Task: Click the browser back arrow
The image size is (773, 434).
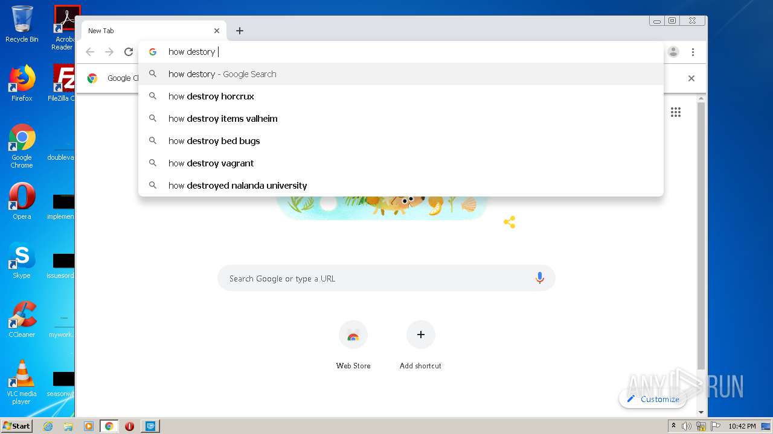Action: coord(90,52)
